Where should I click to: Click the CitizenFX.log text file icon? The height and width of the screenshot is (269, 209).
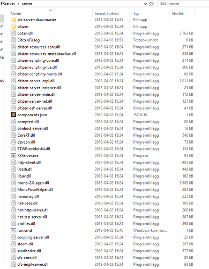coord(13,40)
